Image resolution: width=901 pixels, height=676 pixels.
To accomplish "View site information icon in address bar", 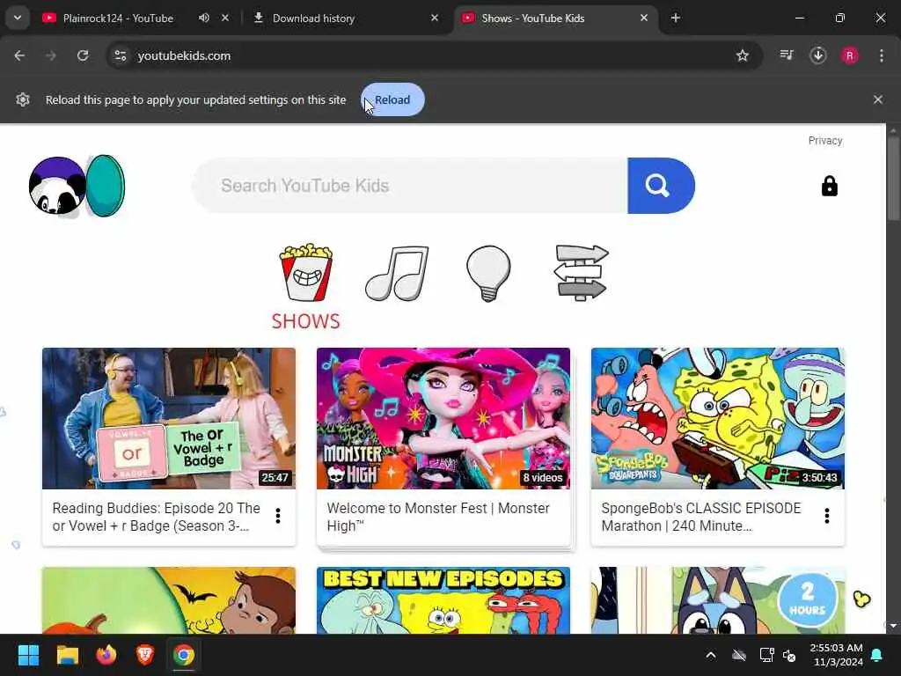I will pyautogui.click(x=121, y=55).
